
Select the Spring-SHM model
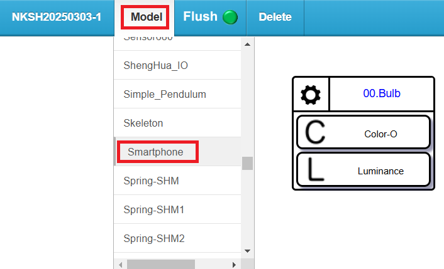coord(151,181)
